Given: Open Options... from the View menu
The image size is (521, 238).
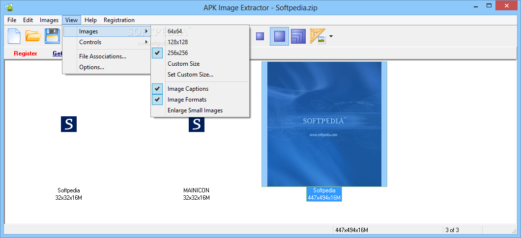Looking at the screenshot, I should (107, 67).
